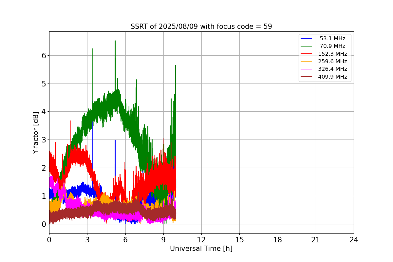
Task: Click x-axis tick label '18'
Action: click(277, 240)
